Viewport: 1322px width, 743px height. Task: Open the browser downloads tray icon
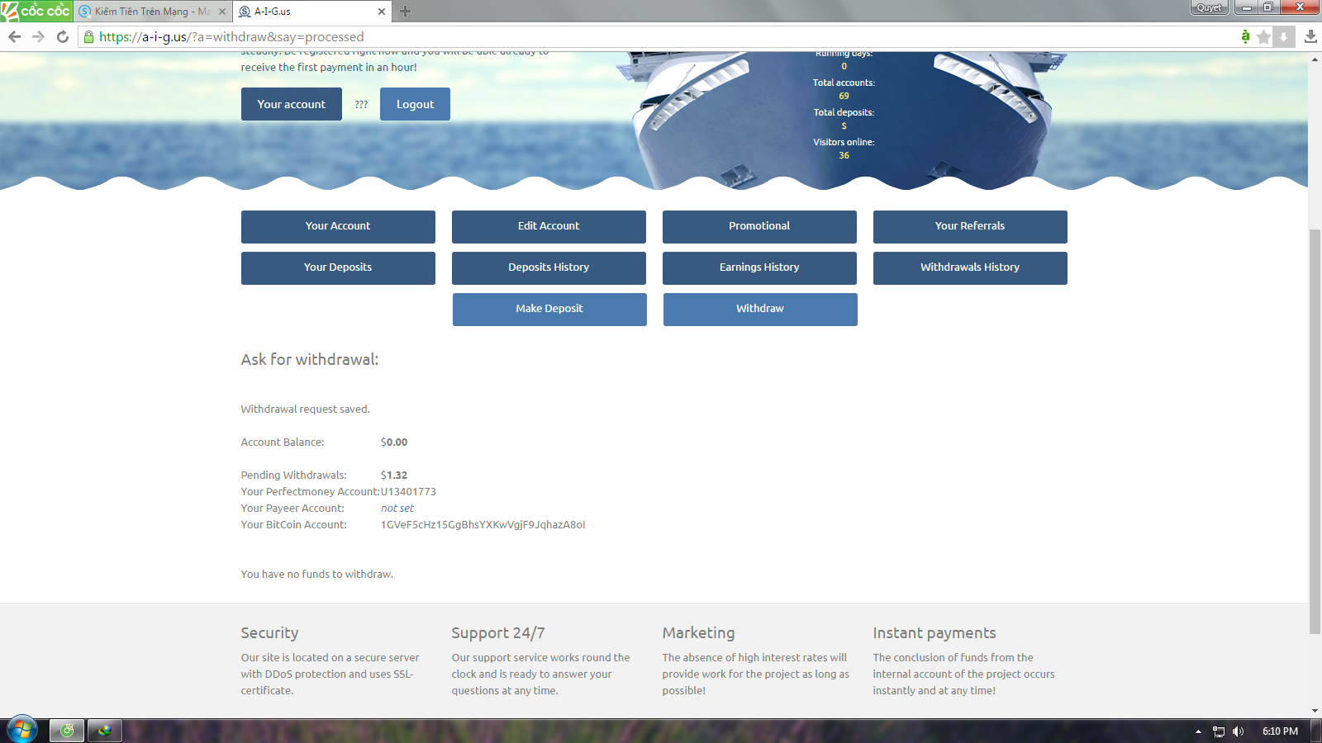[x=1310, y=36]
